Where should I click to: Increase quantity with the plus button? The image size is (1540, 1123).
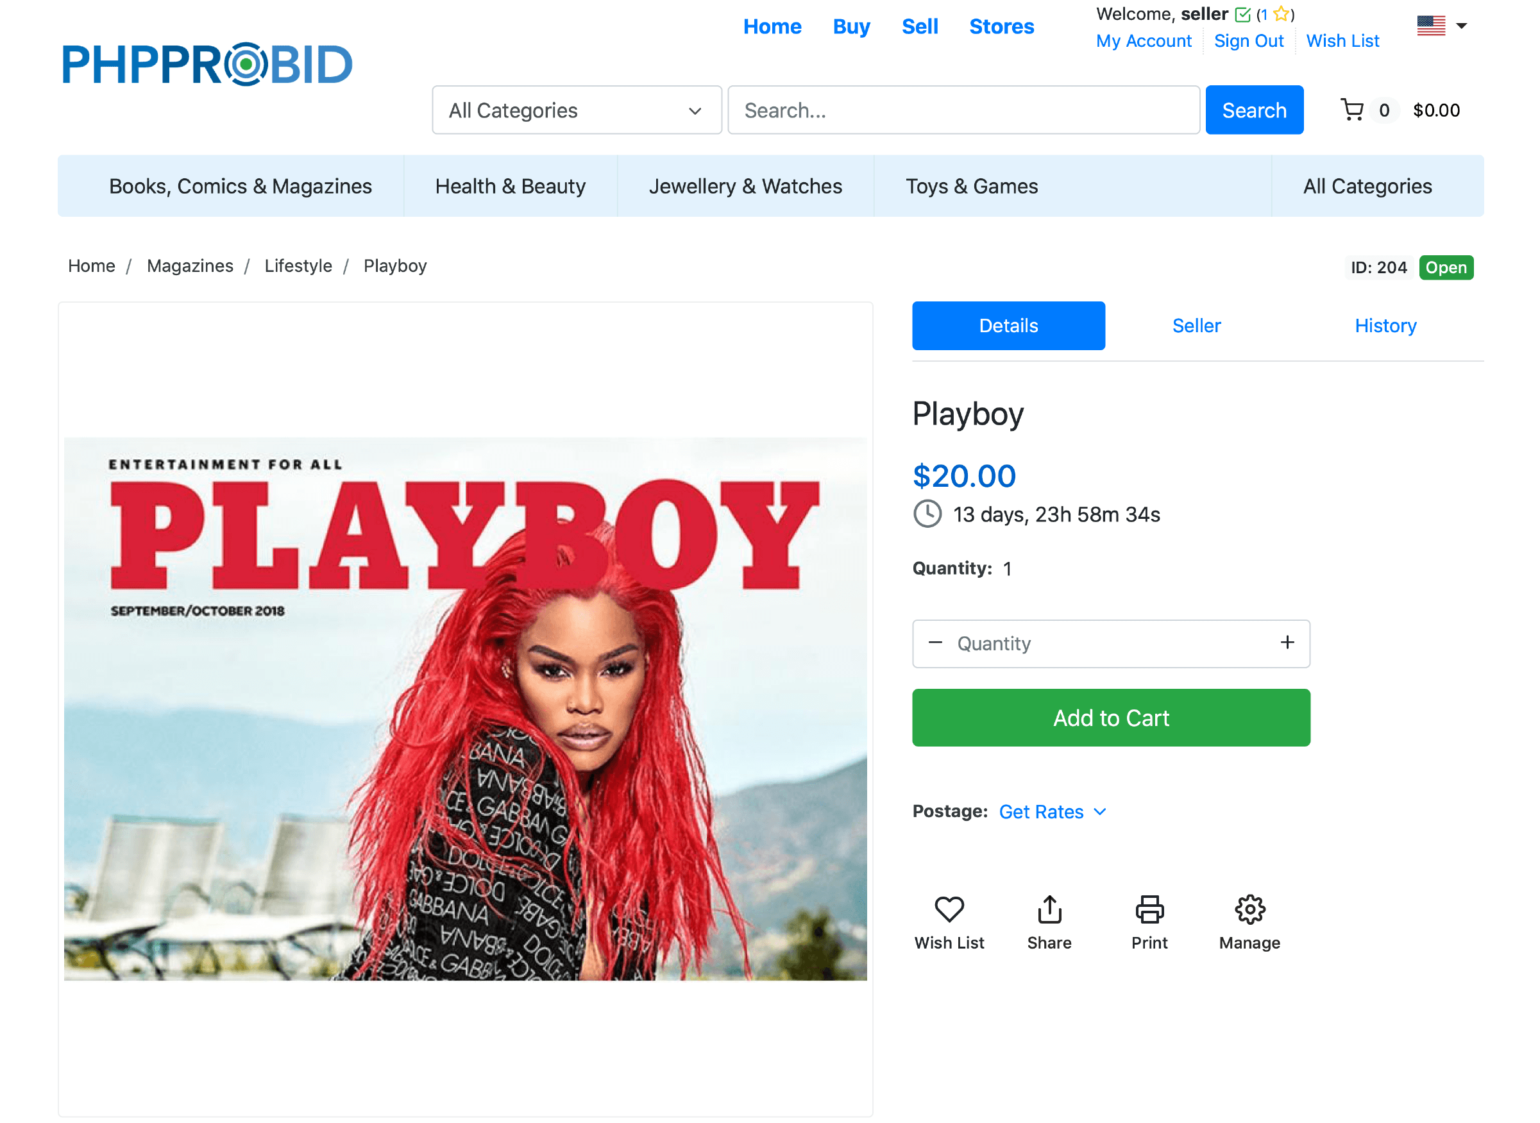coord(1287,643)
